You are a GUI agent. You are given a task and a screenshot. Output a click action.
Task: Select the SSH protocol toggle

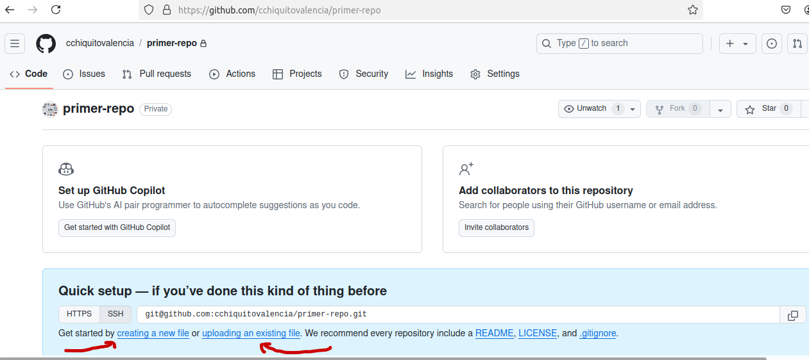point(115,315)
